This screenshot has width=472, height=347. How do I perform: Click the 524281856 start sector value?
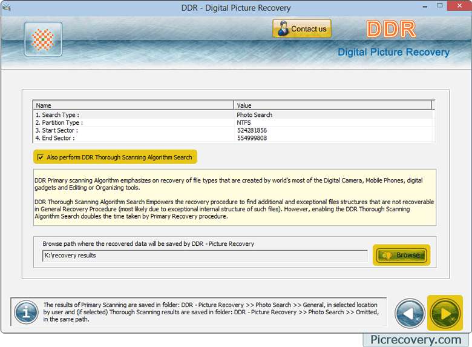click(252, 130)
